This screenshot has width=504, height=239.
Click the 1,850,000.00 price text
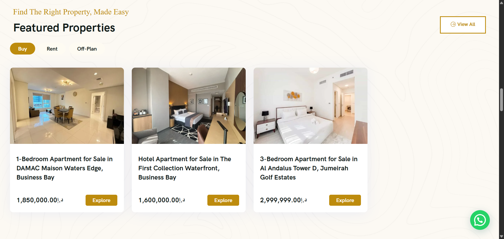click(40, 200)
